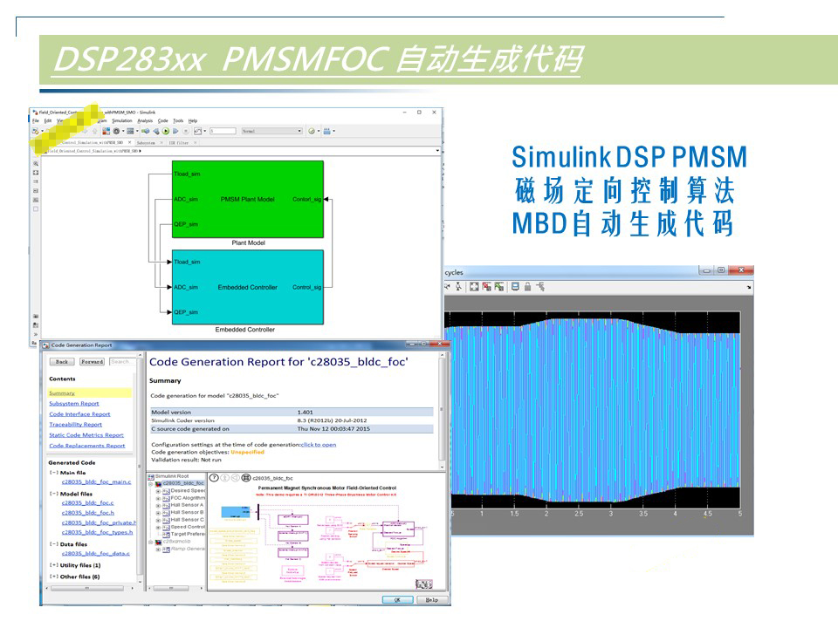The width and height of the screenshot is (838, 628).
Task: Click the signal logging record icon in Simulink
Action: (x=197, y=131)
